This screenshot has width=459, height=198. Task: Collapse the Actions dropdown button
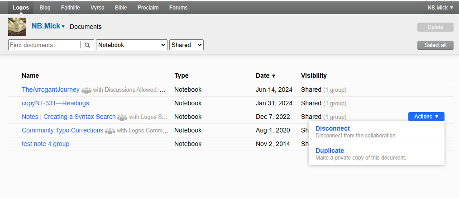426,116
